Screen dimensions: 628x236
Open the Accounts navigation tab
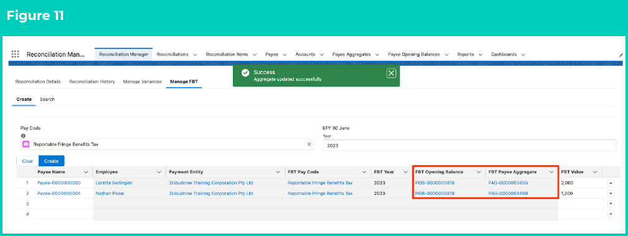pyautogui.click(x=305, y=54)
